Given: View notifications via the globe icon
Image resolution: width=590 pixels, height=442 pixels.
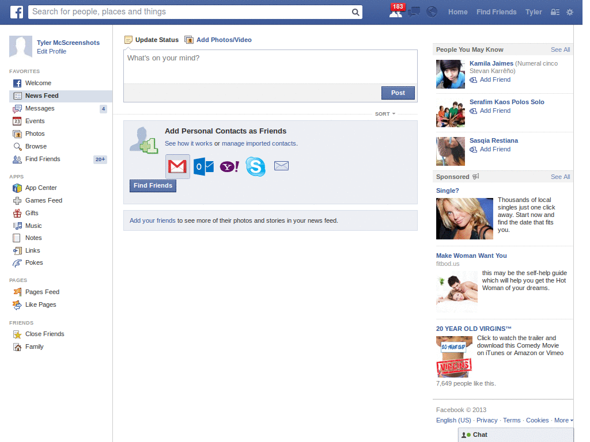Looking at the screenshot, I should [432, 12].
